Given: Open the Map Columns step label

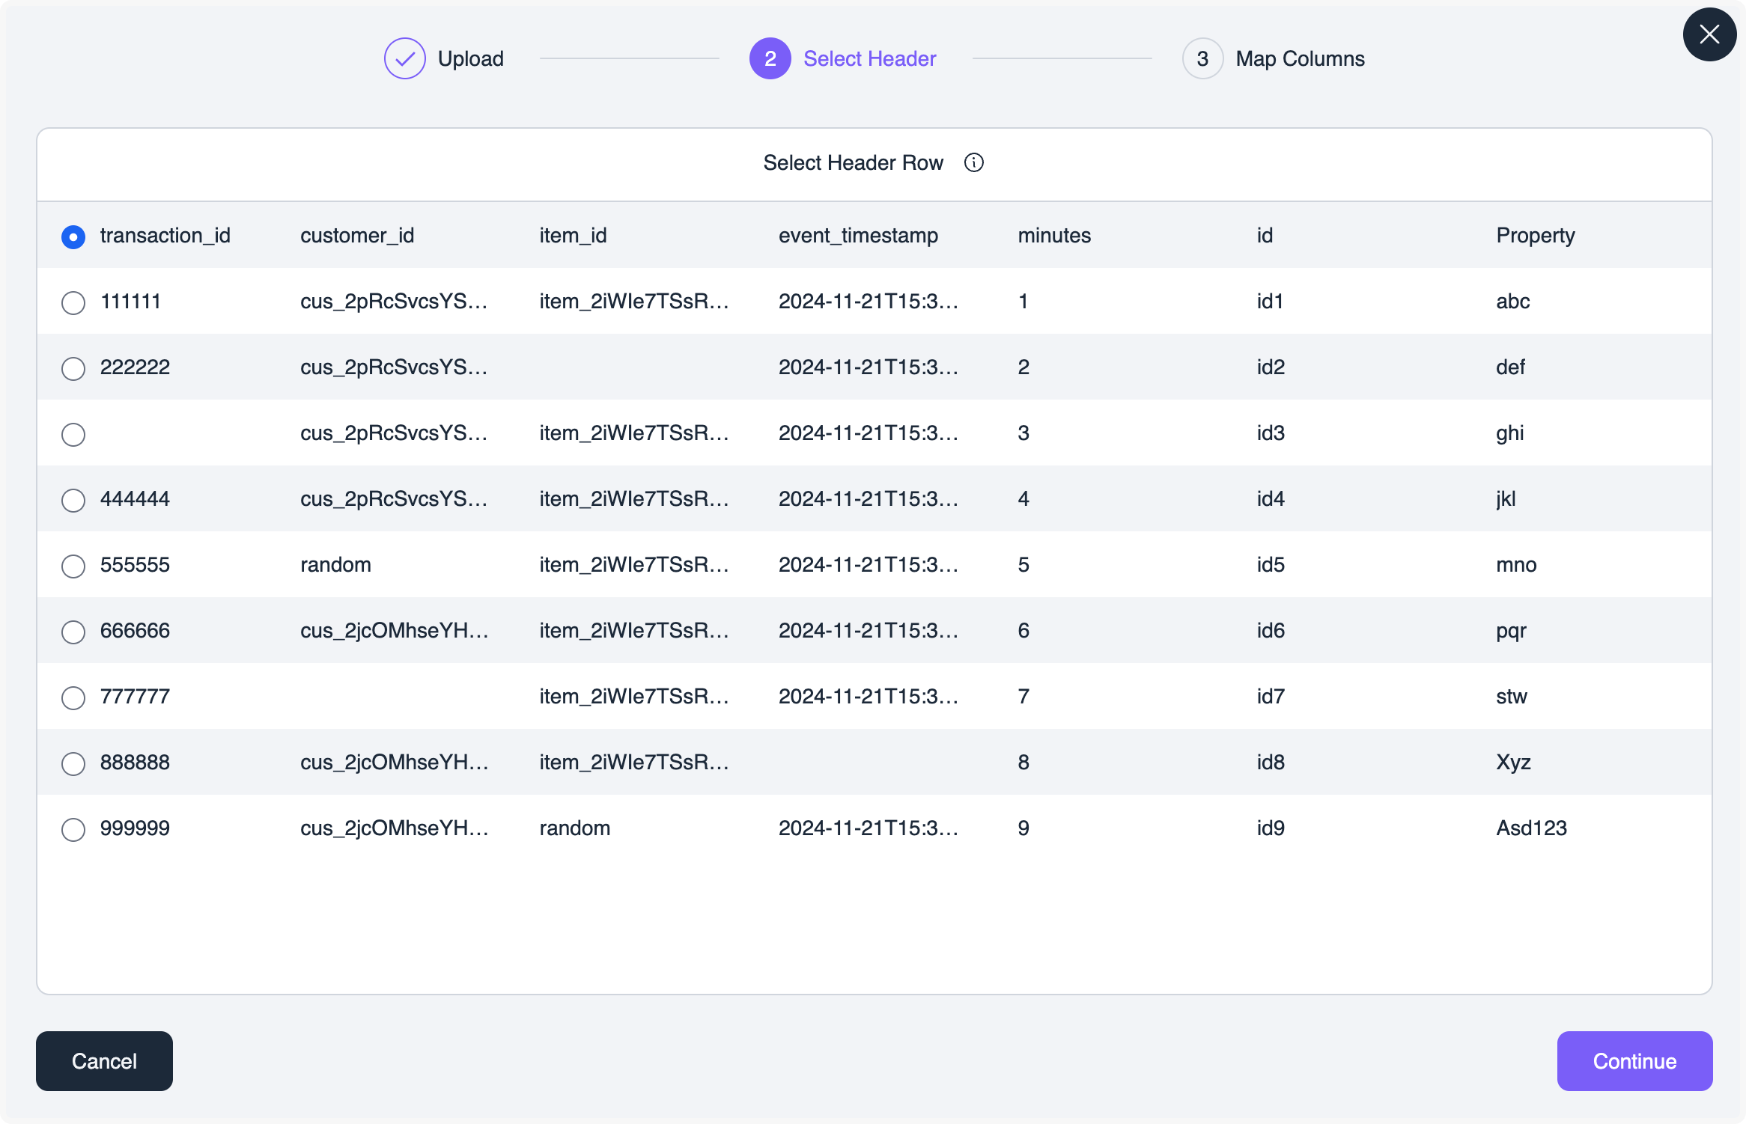Looking at the screenshot, I should pyautogui.click(x=1300, y=58).
